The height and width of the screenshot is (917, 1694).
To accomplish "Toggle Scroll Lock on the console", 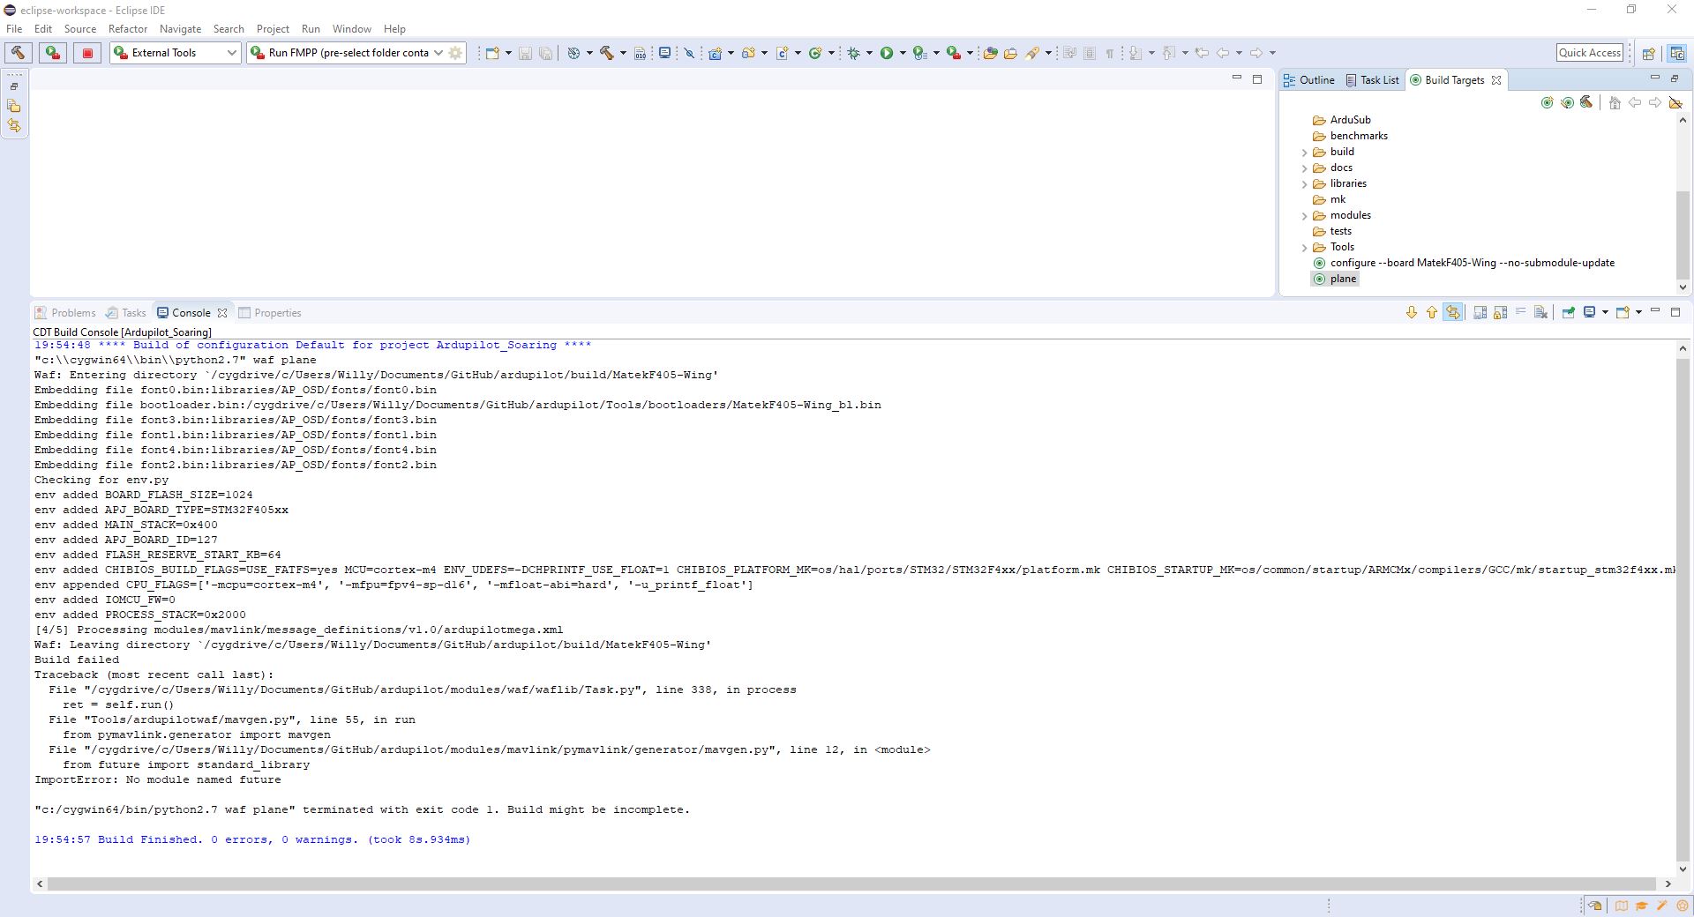I will coord(1452,312).
